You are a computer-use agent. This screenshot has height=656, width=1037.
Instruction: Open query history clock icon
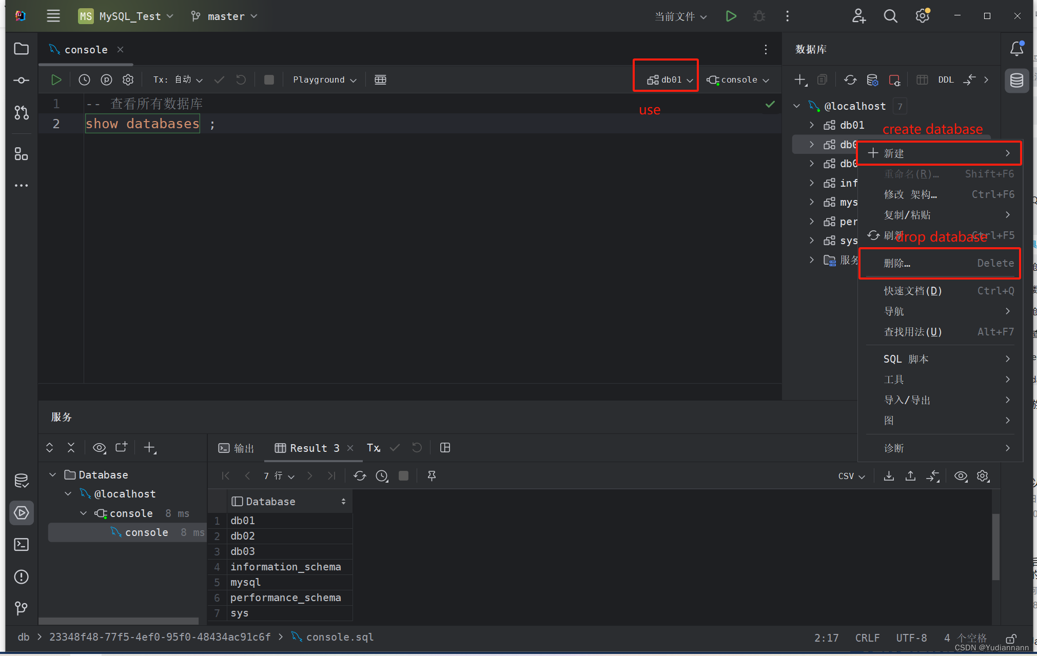[84, 79]
